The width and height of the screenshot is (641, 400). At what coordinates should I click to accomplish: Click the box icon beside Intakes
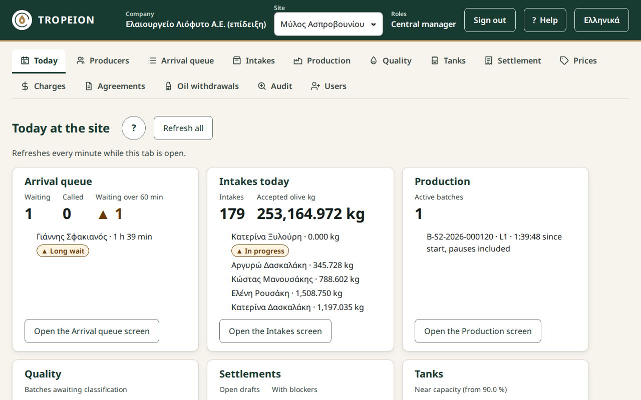pyautogui.click(x=237, y=60)
